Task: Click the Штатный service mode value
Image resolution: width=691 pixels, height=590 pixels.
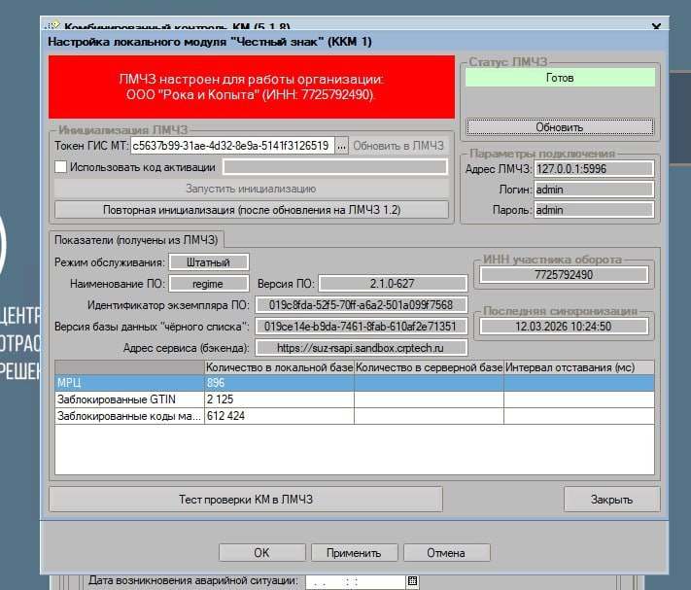Action: (209, 262)
